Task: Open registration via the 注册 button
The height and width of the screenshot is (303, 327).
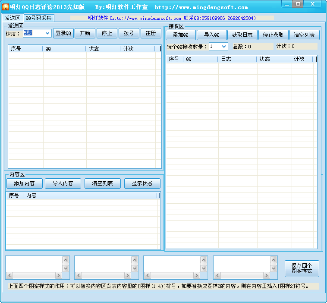Action: 151,33
